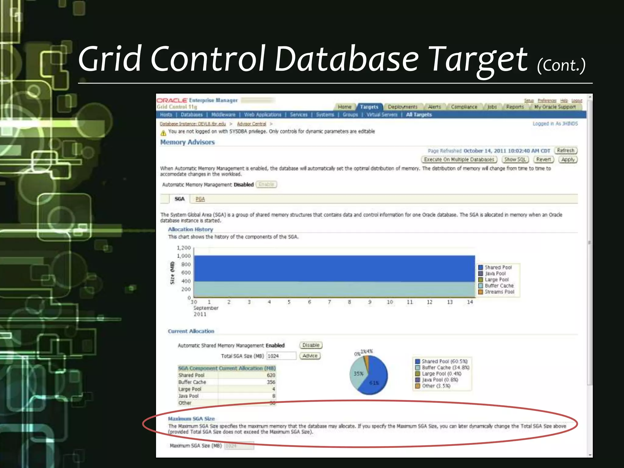
Task: Click the Setup link
Action: point(529,101)
